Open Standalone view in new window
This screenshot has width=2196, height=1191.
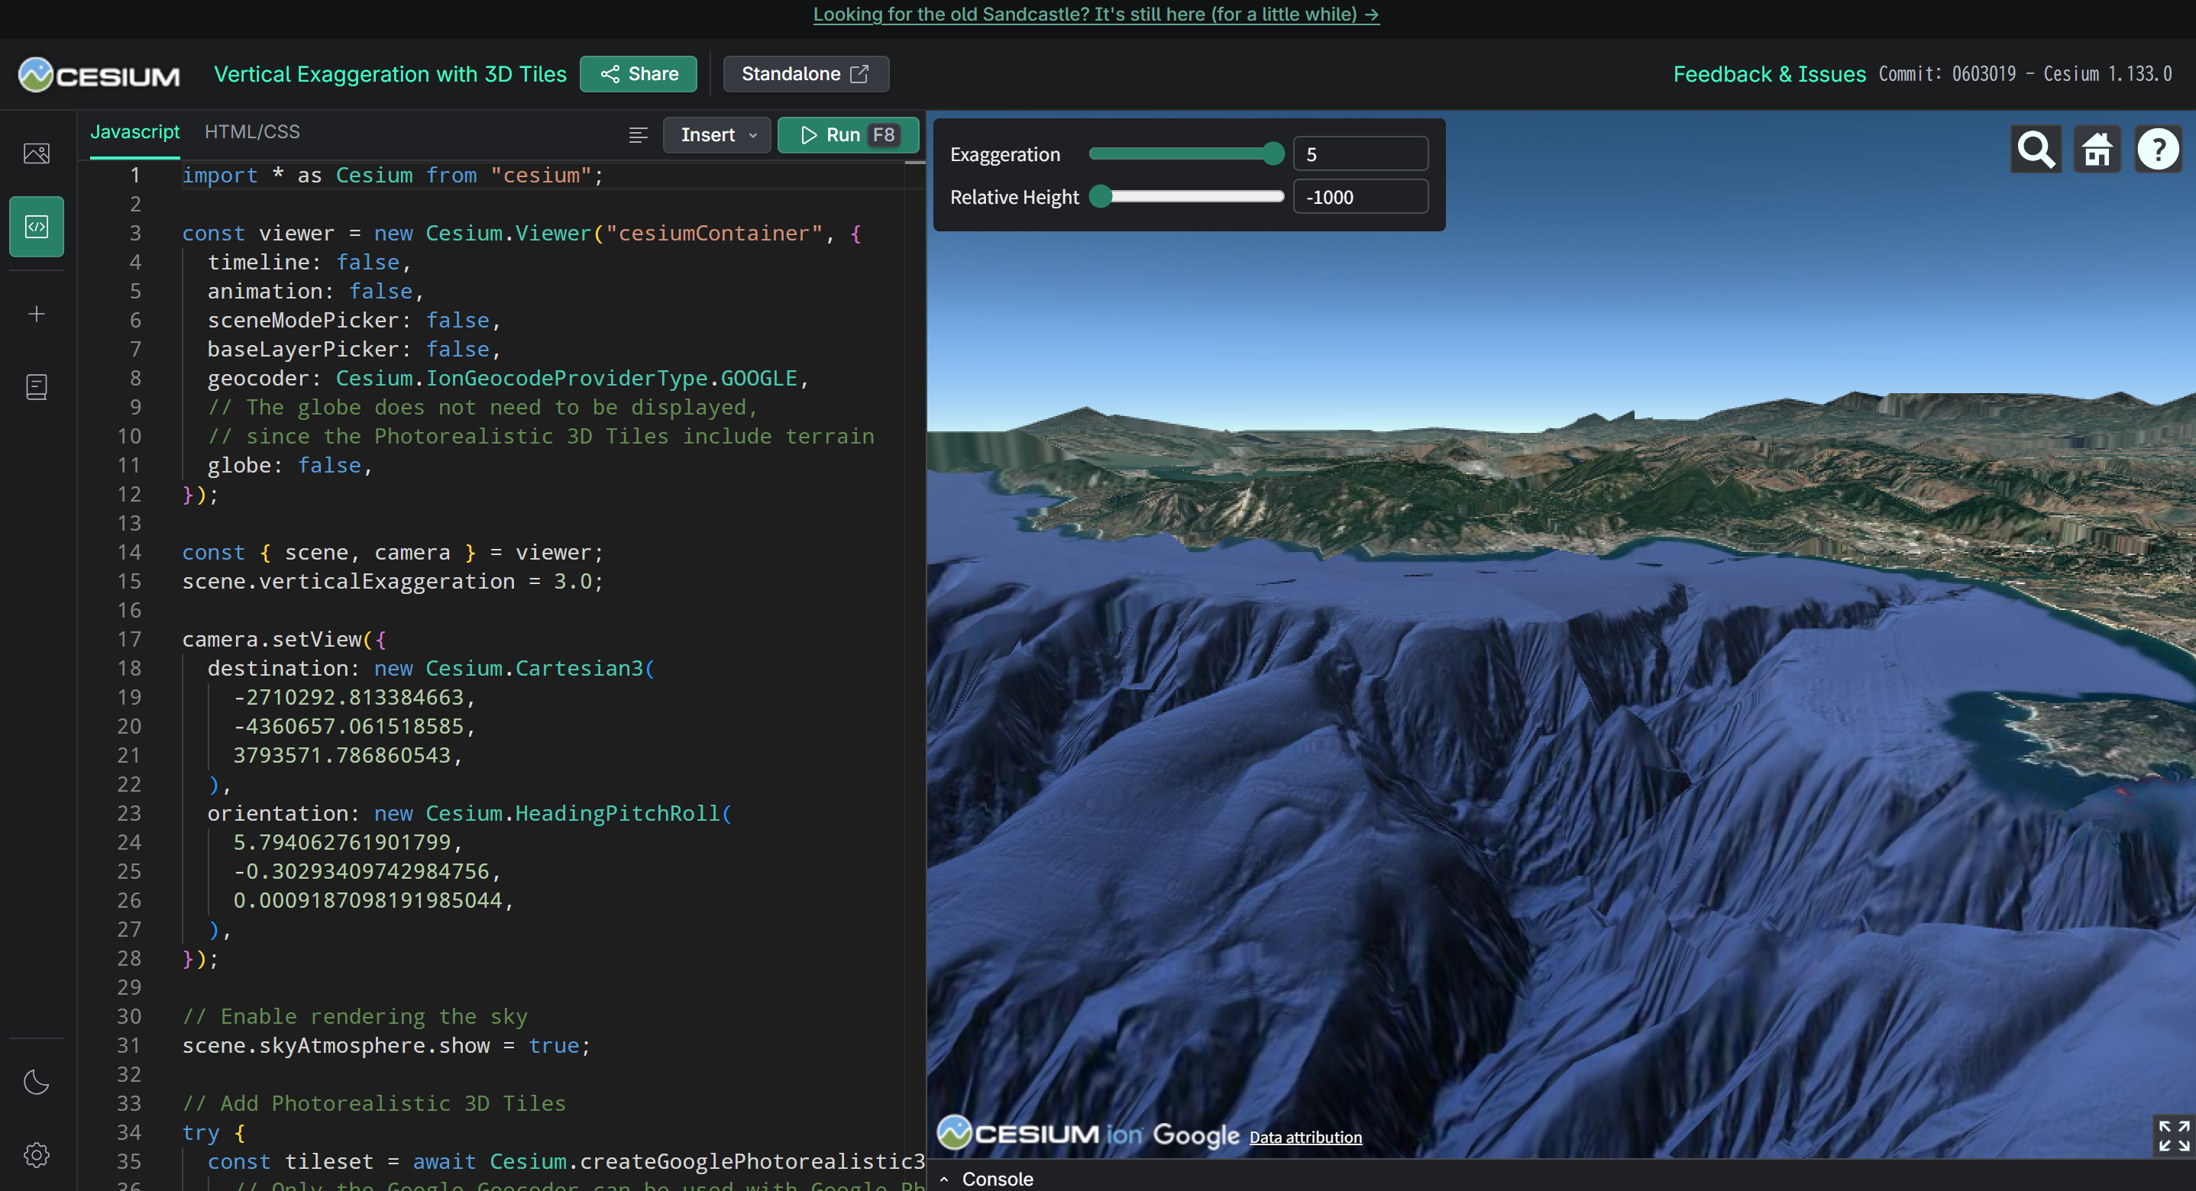pos(805,74)
